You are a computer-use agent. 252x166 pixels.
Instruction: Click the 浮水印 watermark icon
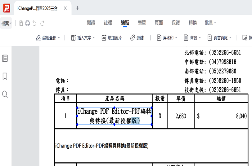point(159,38)
